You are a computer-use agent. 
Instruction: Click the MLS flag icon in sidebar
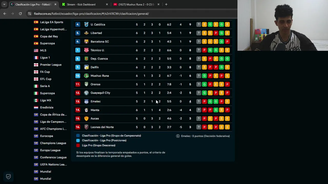tap(36, 51)
